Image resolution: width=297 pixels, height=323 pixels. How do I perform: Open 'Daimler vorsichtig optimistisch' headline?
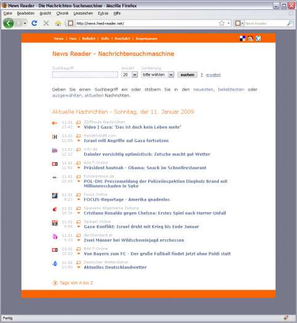[147, 154]
